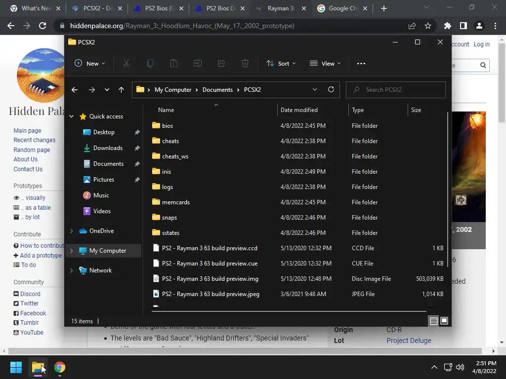
Task: Open a new Chrome tab
Action: point(383,8)
